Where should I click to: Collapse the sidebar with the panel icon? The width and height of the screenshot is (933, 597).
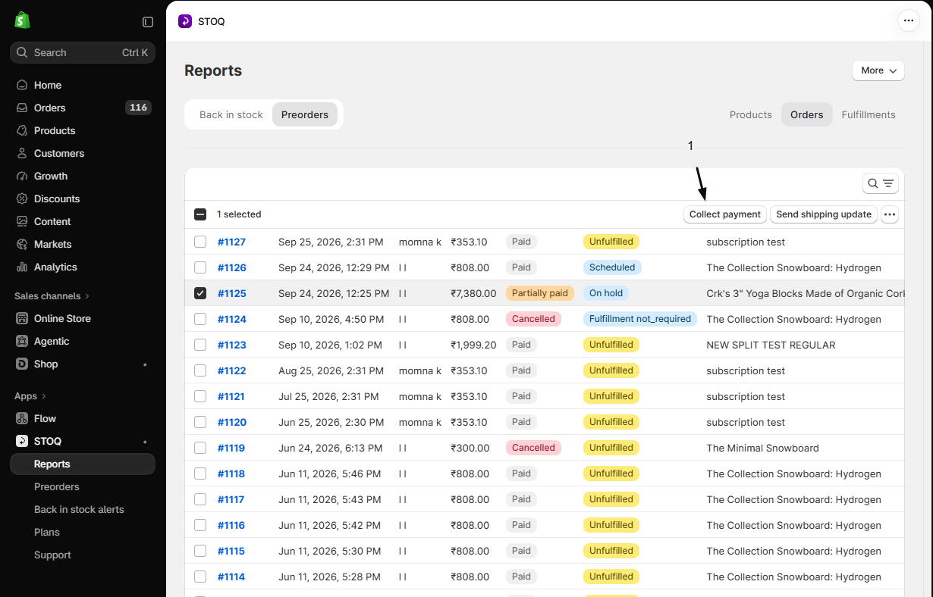click(148, 22)
